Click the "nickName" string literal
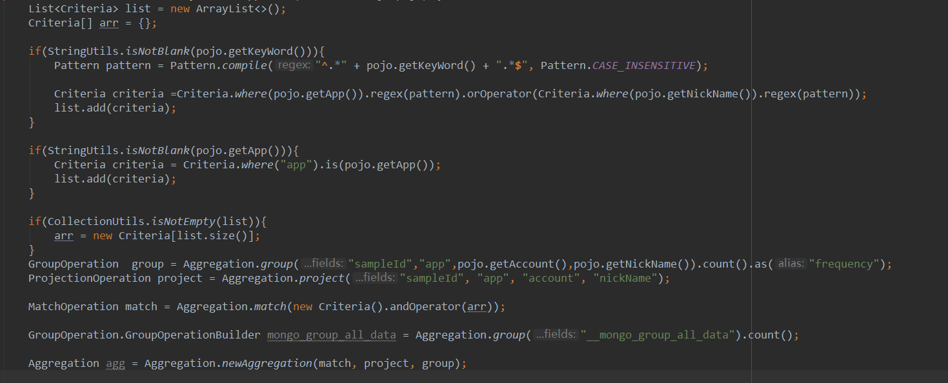 click(x=625, y=278)
